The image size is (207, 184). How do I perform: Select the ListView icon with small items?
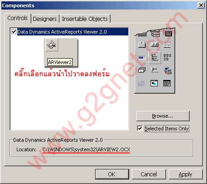167,57
